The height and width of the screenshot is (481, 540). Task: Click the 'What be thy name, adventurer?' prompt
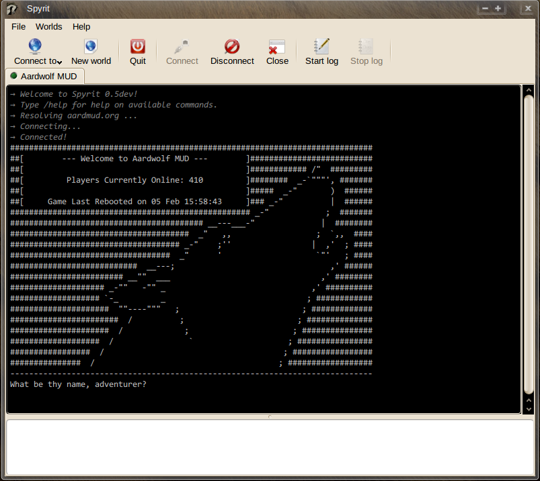tap(78, 384)
